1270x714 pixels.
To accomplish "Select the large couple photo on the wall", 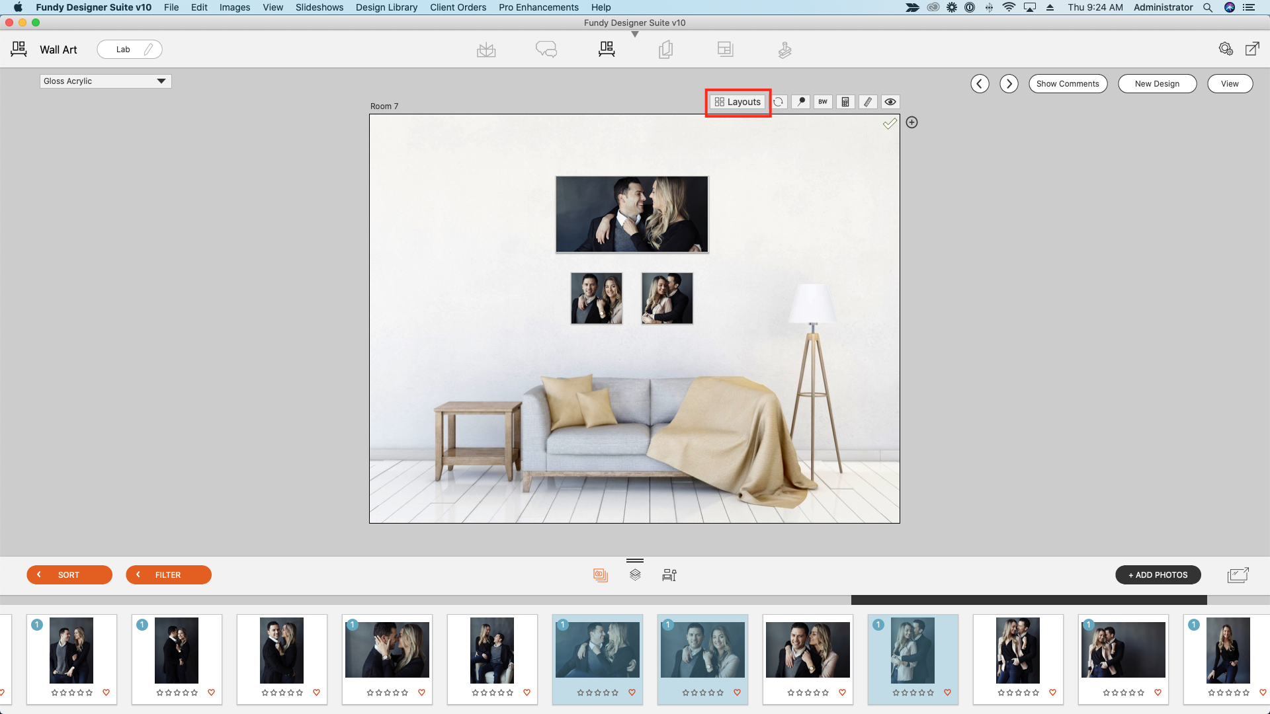I will (632, 214).
